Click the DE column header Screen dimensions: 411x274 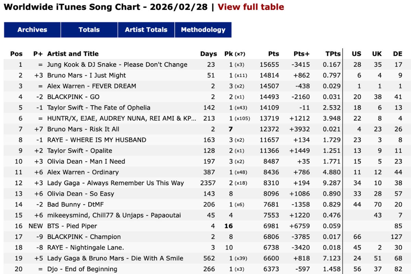pos(398,54)
